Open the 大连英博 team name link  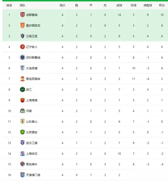coord(31,68)
